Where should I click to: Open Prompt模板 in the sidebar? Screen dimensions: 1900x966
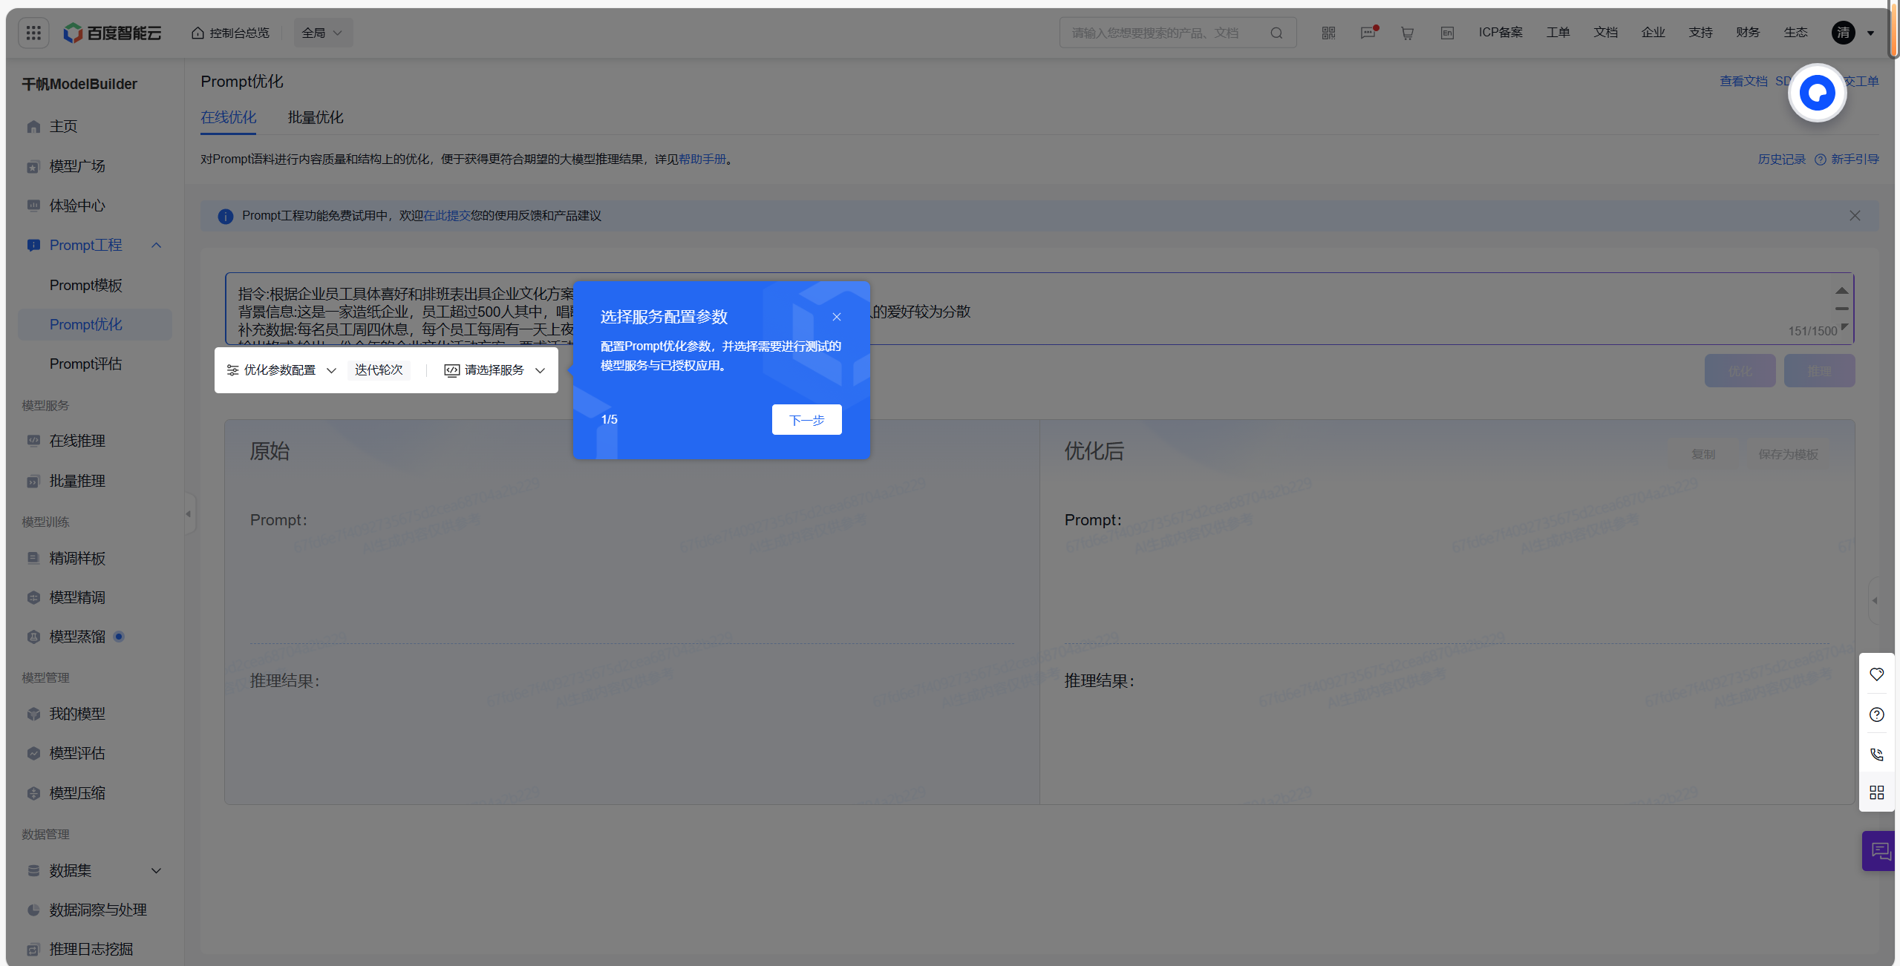coord(85,286)
